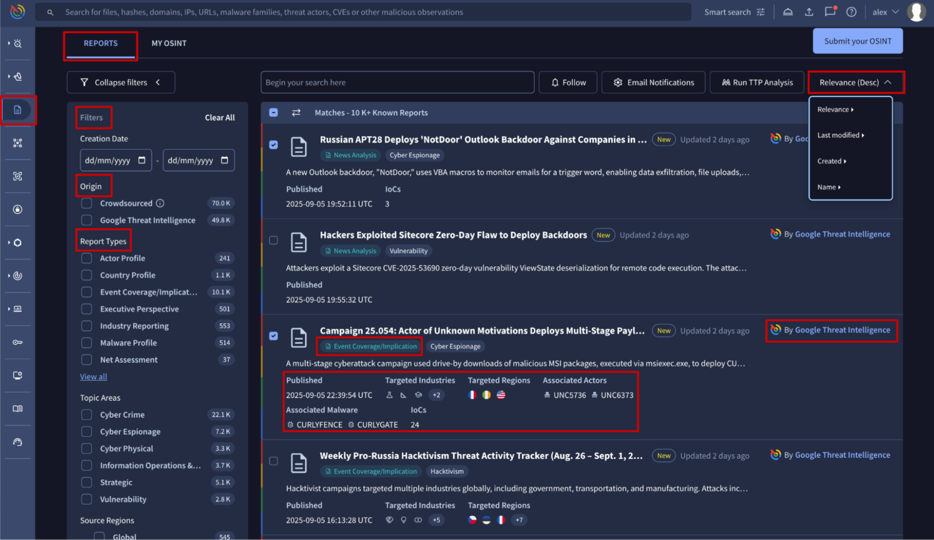Click the Smart search sliders icon
The width and height of the screenshot is (934, 540).
(x=761, y=12)
